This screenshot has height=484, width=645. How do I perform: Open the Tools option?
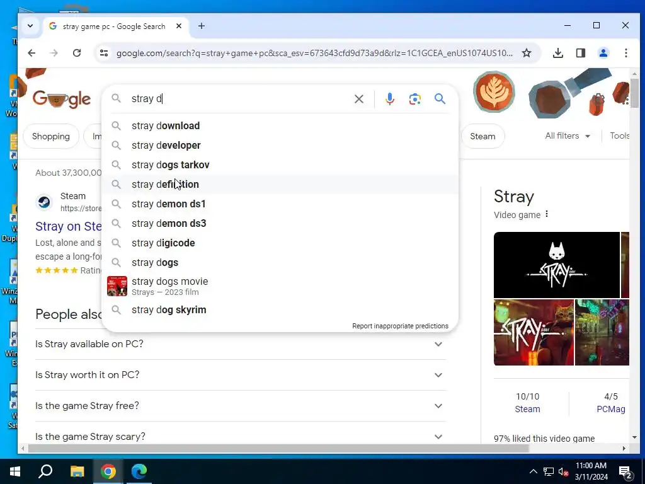tap(619, 136)
